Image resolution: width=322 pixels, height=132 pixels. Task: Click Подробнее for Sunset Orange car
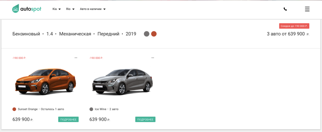68,119
